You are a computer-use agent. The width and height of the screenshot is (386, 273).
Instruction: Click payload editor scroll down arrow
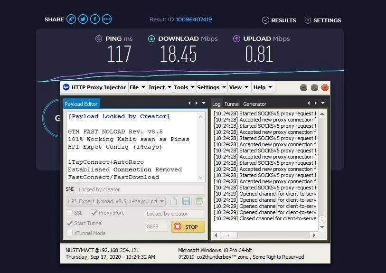(201, 177)
